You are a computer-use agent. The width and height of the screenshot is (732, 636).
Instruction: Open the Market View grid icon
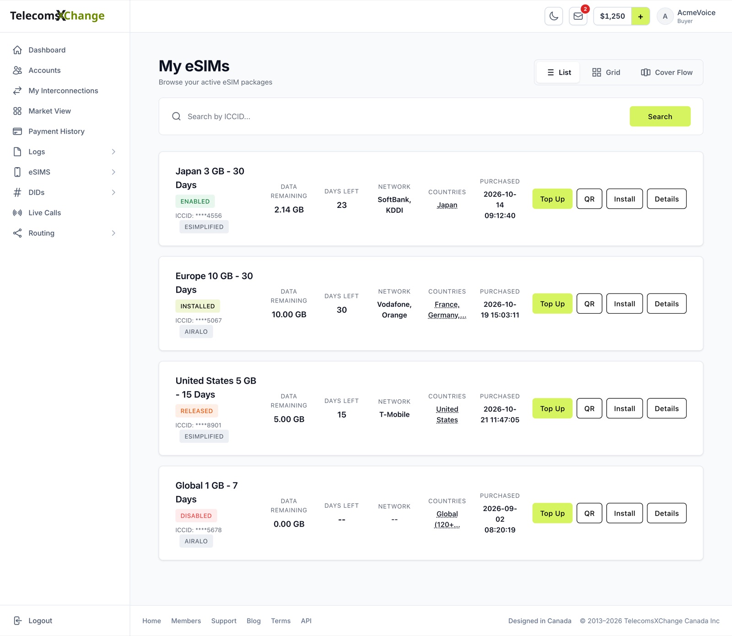[17, 111]
